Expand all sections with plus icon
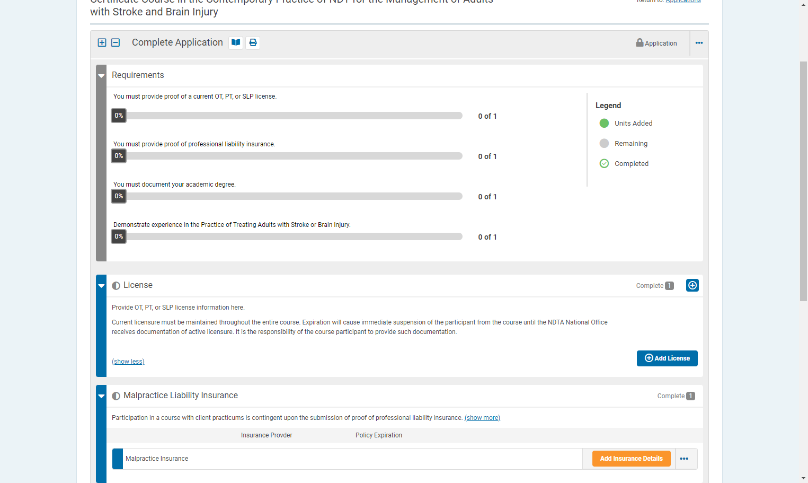This screenshot has height=483, width=808. point(102,42)
